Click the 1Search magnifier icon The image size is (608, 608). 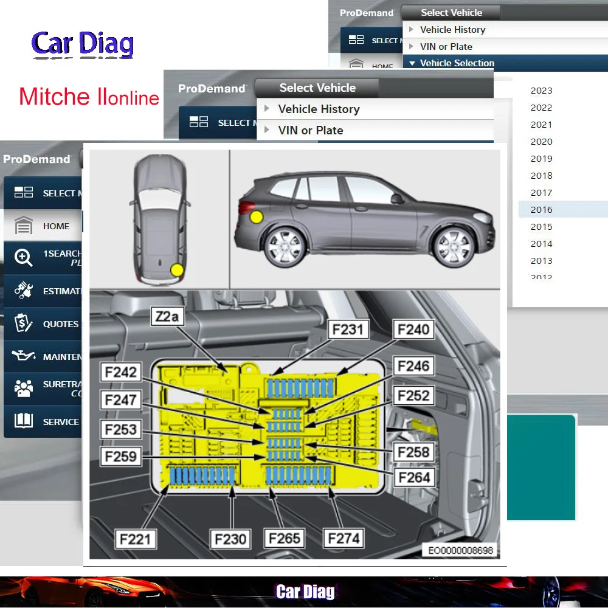click(23, 258)
